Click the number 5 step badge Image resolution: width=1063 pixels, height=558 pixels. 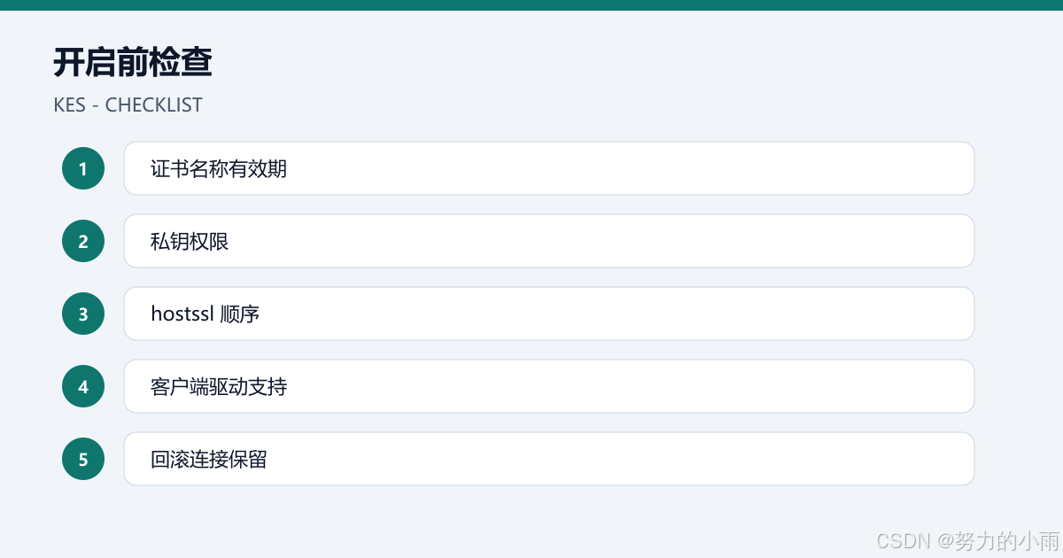pos(83,459)
